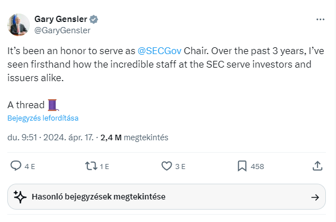Click the 458 bookmark count
This screenshot has width=336, height=222.
coord(257,166)
